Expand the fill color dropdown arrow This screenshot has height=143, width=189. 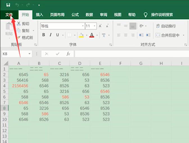86,35
